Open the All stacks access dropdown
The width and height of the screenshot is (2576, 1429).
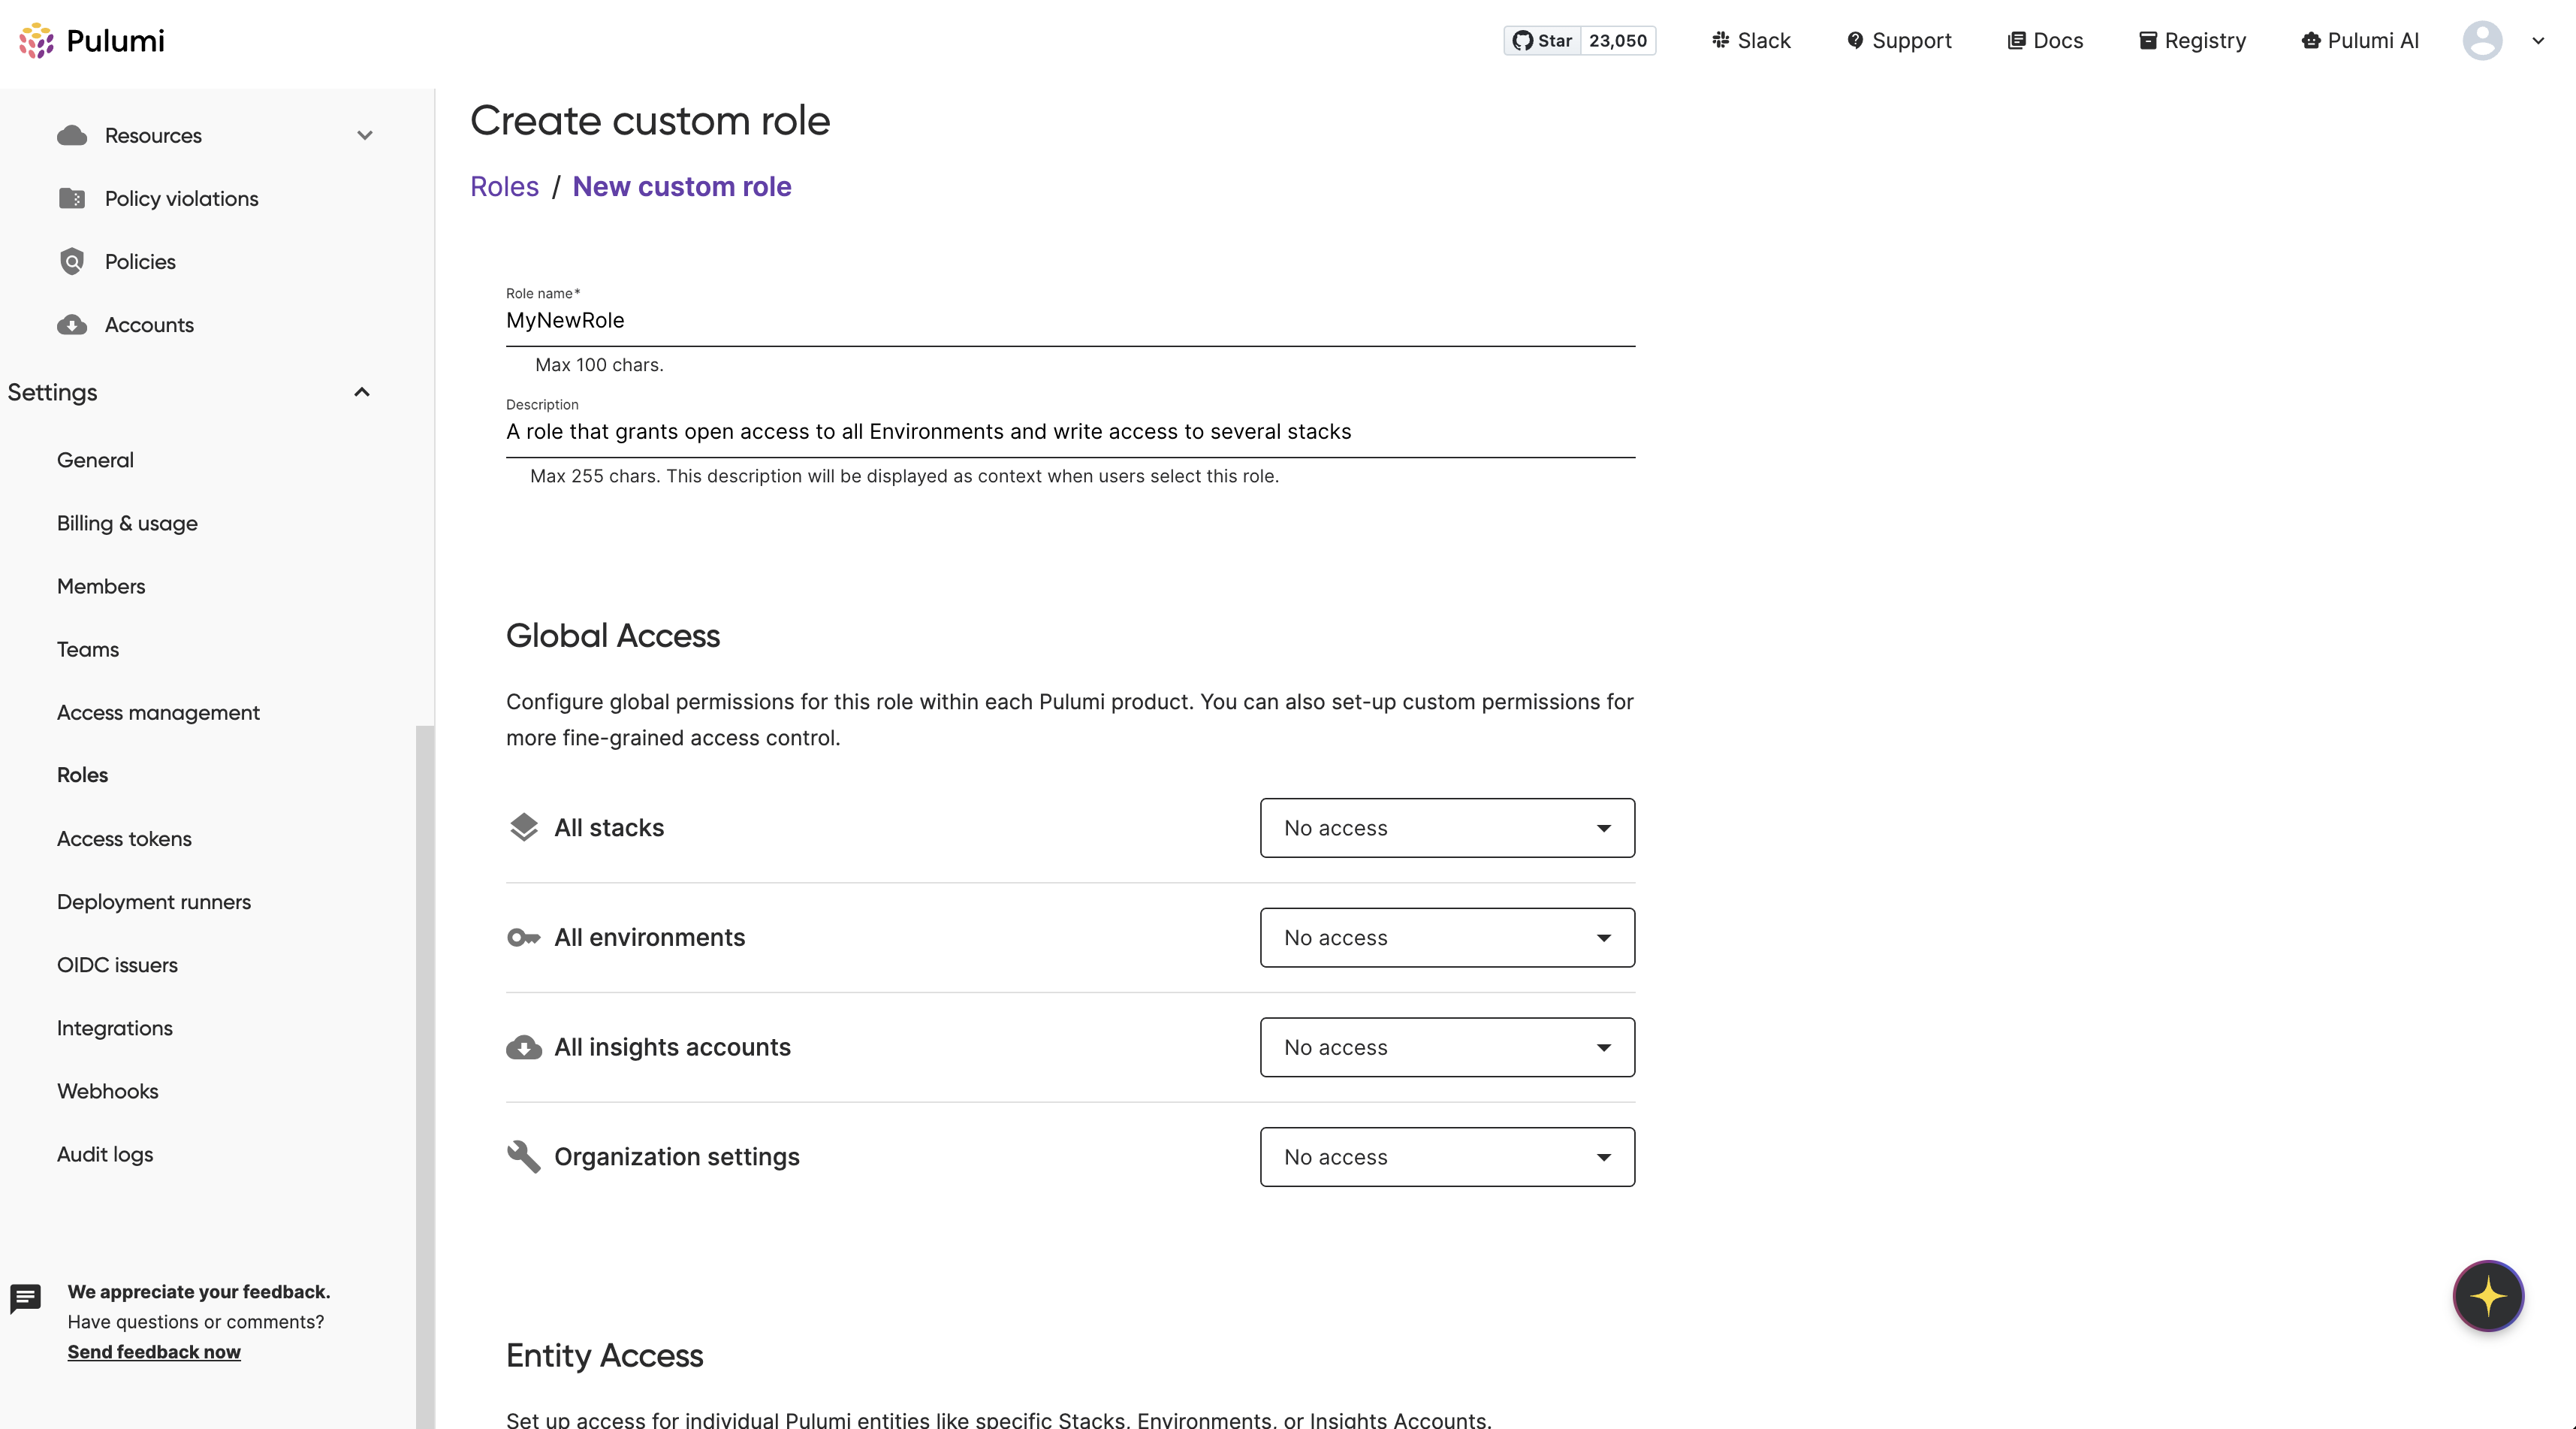coord(1446,828)
